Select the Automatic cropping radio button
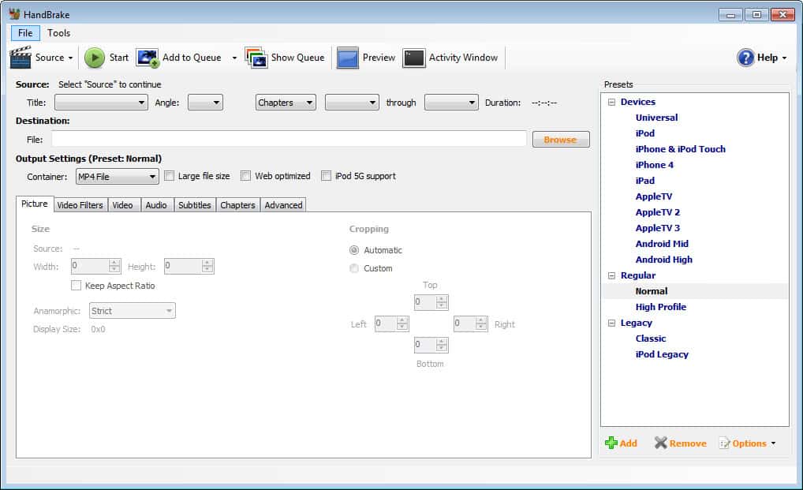Image resolution: width=803 pixels, height=490 pixels. point(354,250)
